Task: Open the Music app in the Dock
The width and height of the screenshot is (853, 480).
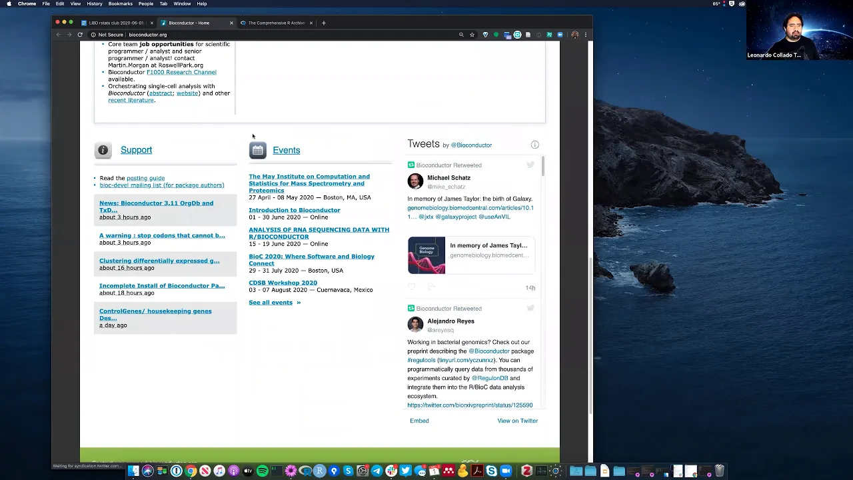Action: [x=219, y=471]
